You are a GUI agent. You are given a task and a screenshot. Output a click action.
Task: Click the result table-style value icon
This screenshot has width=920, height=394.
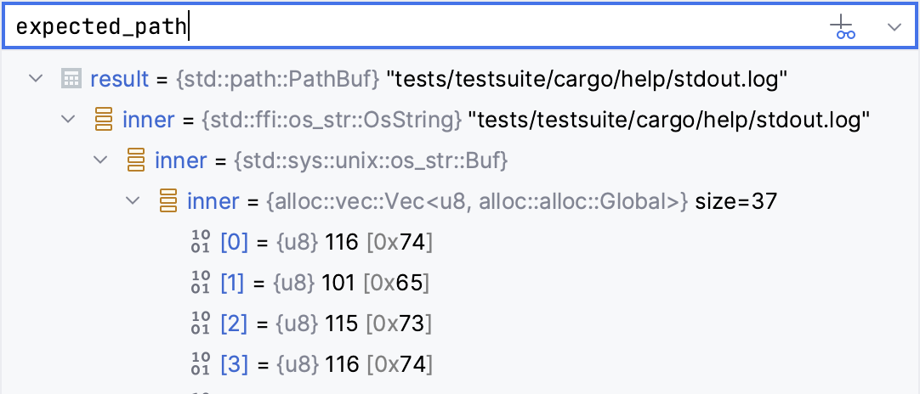[71, 79]
